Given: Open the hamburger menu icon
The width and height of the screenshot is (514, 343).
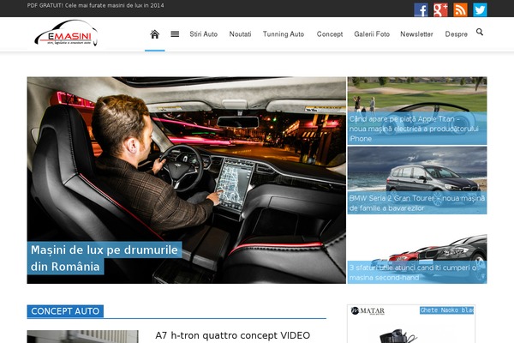Looking at the screenshot, I should click(x=175, y=34).
